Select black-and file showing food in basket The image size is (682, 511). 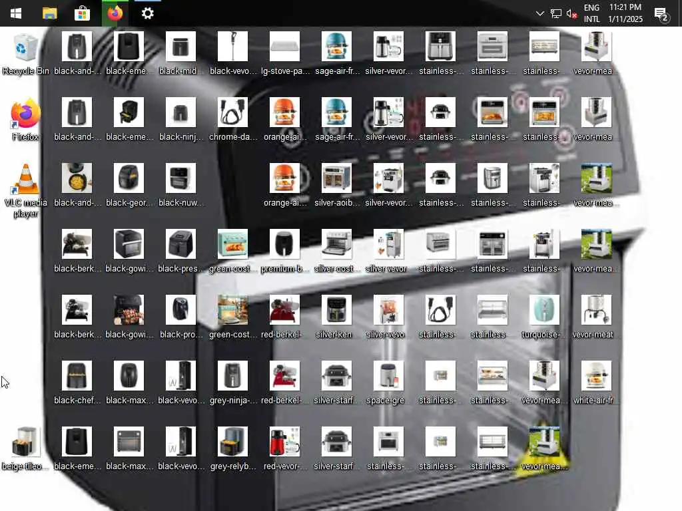77,186
